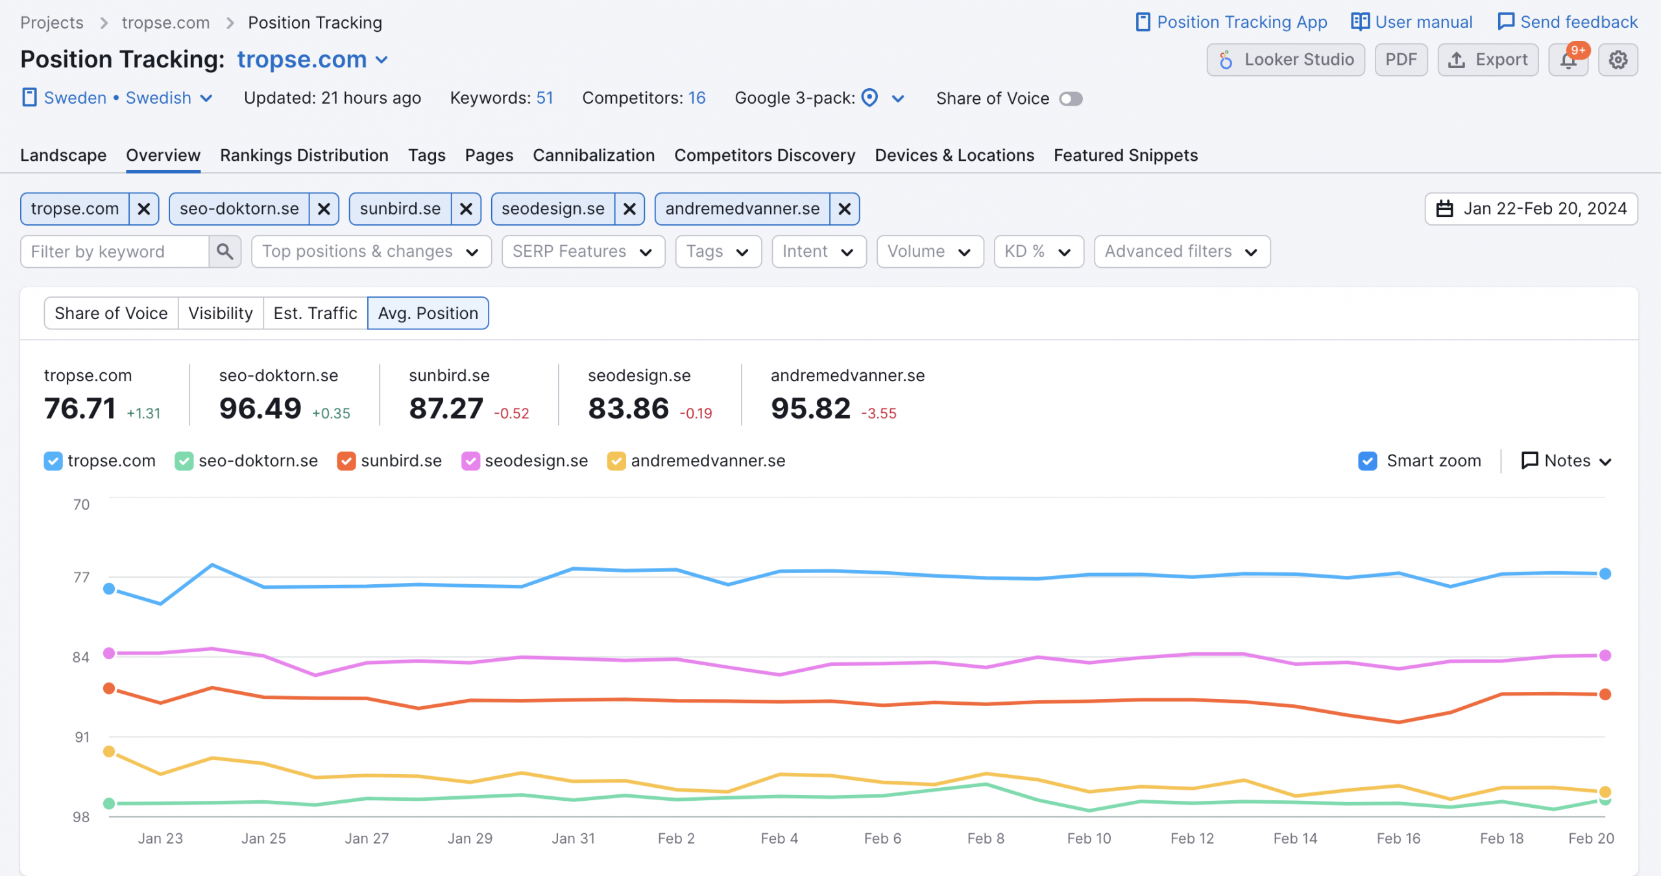Disable Smart zoom checkbox
The width and height of the screenshot is (1661, 876).
1368,461
